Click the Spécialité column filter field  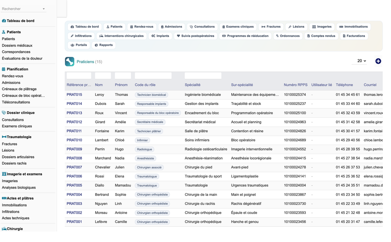[x=203, y=76]
